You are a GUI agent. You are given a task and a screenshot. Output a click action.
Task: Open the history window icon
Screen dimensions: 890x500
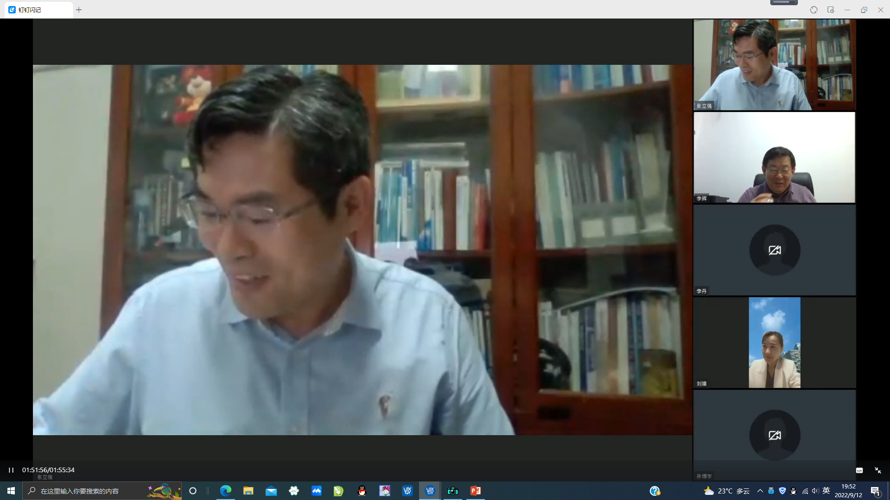830,10
